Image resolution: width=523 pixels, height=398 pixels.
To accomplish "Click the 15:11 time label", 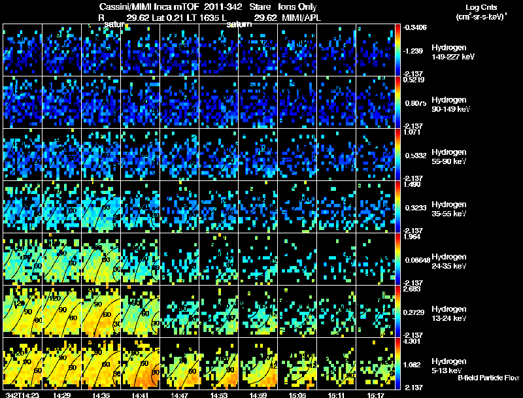I will pyautogui.click(x=337, y=395).
